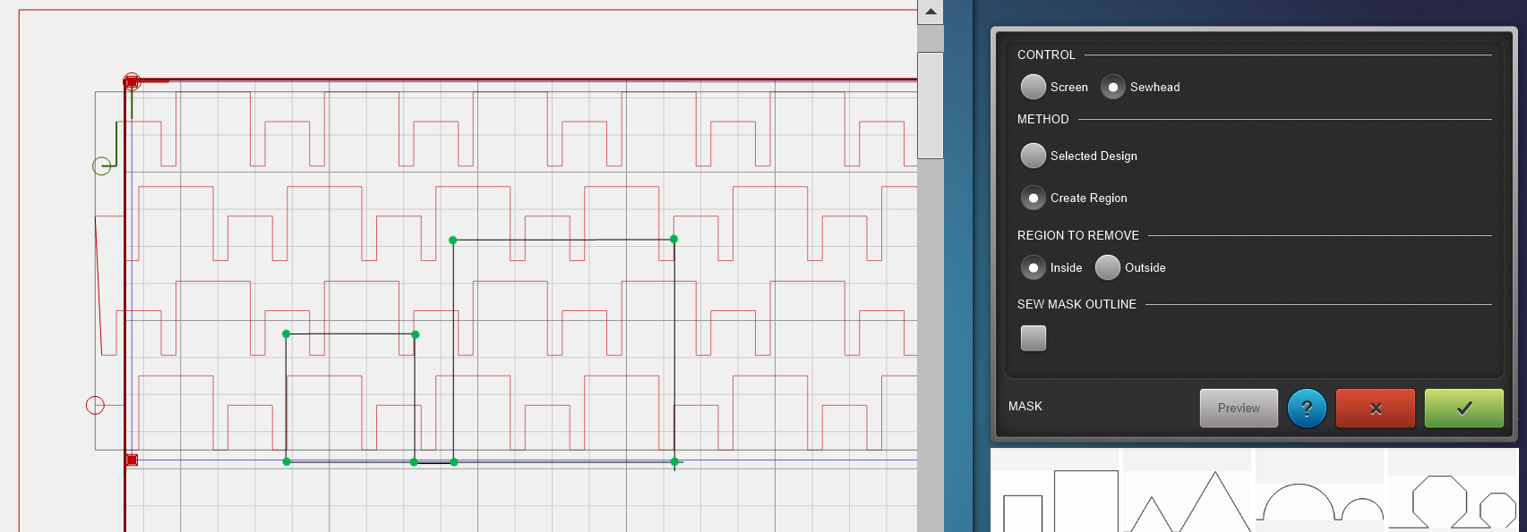Select the Screen control option
The height and width of the screenshot is (532, 1527).
(1034, 87)
